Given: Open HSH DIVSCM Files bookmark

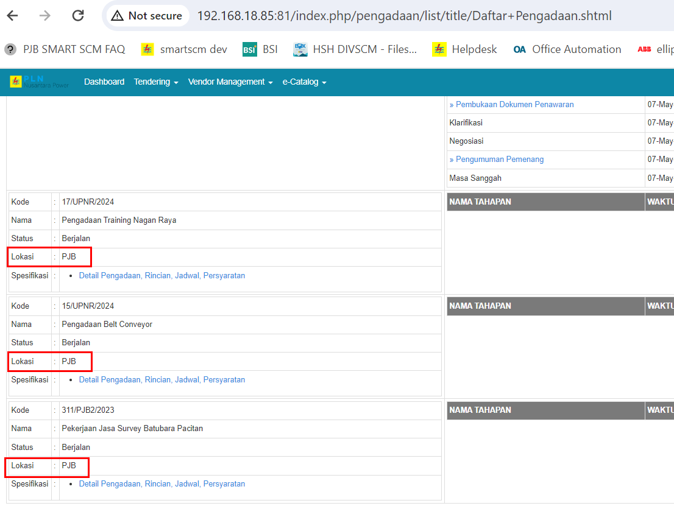Looking at the screenshot, I should [355, 49].
